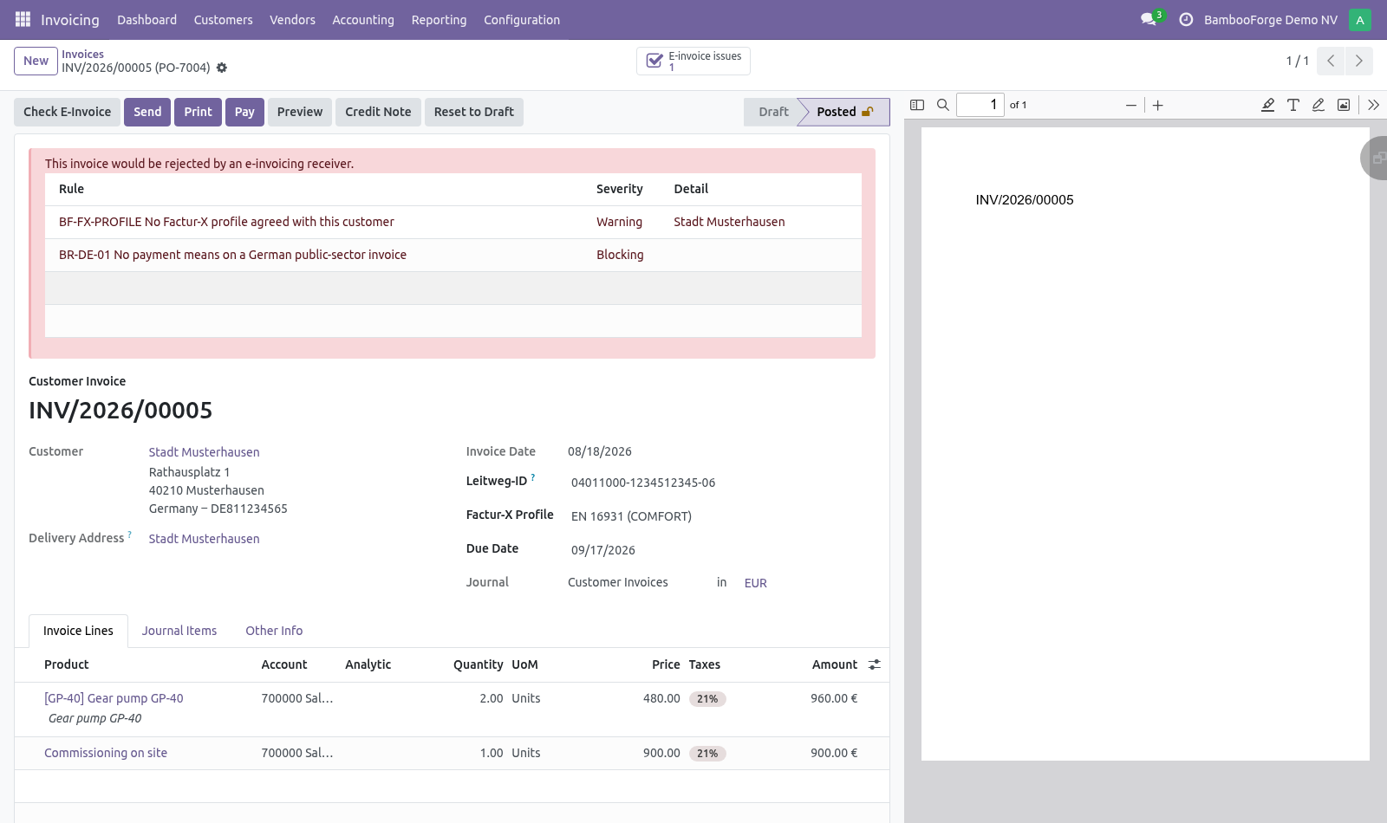The width and height of the screenshot is (1387, 823).
Task: Open the invoice lines column settings icon
Action: click(x=875, y=664)
